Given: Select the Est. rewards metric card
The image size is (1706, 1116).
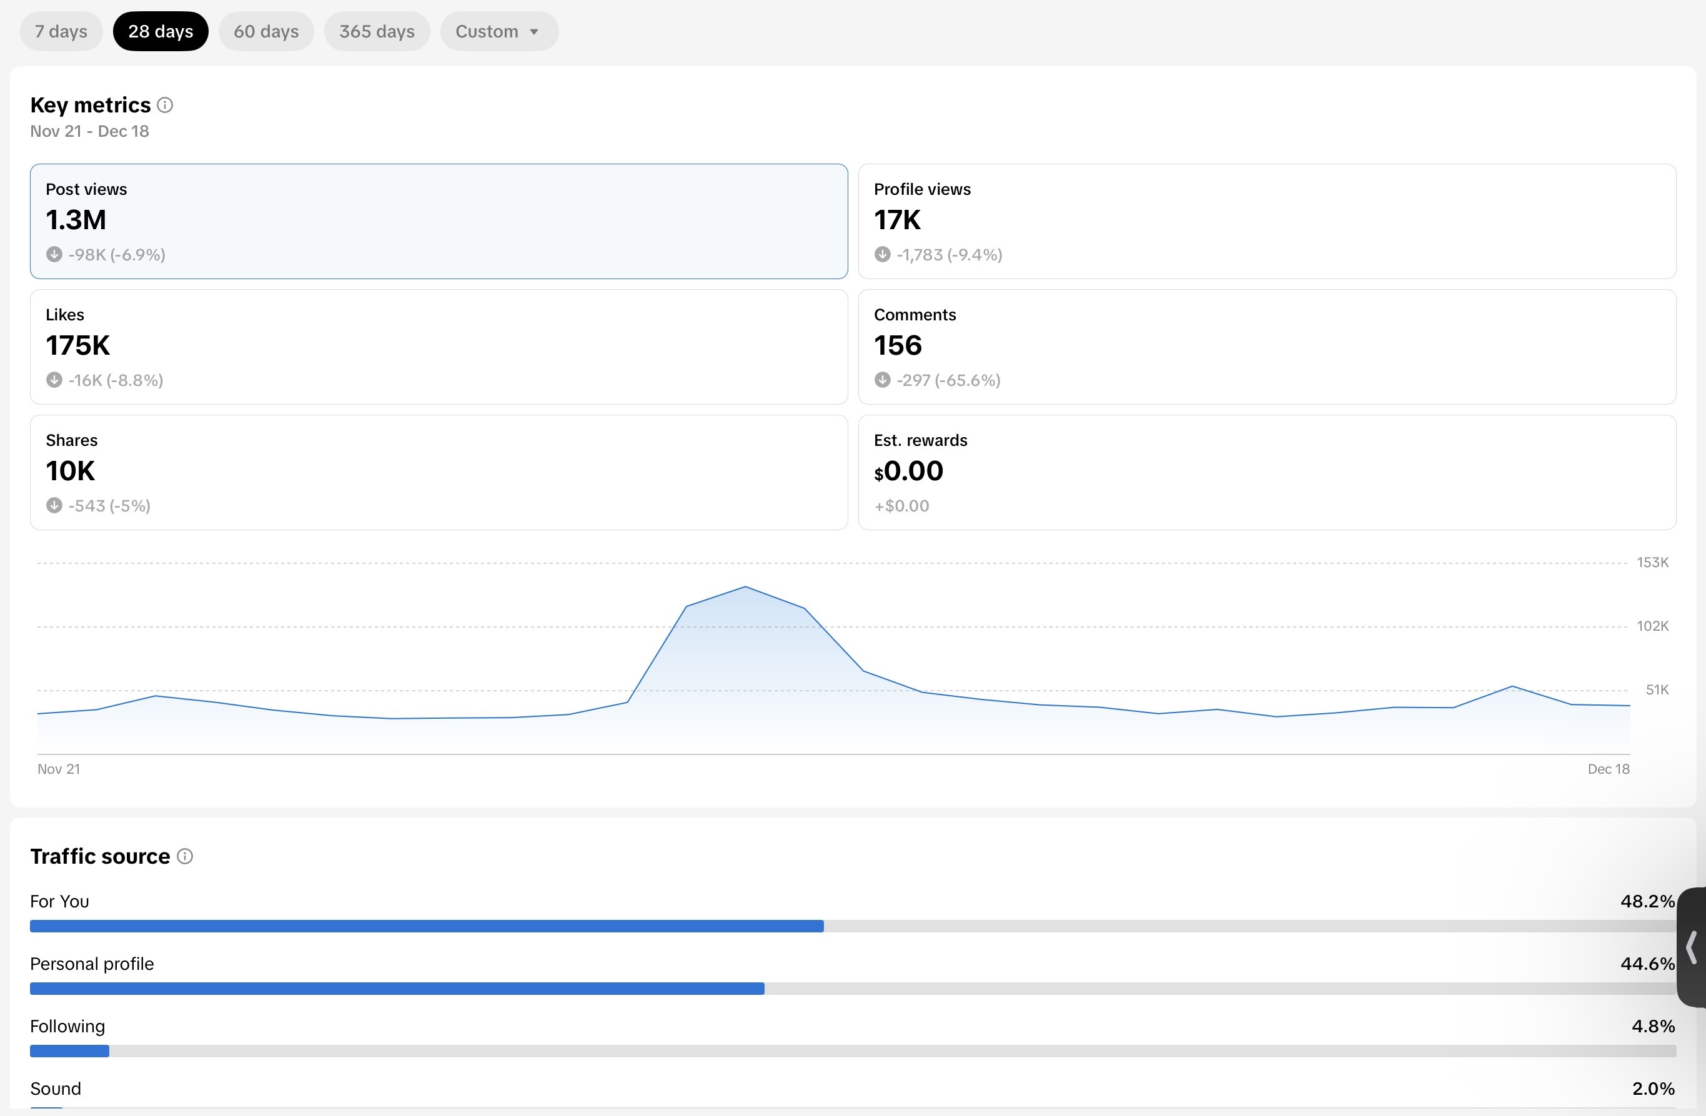Looking at the screenshot, I should tap(1266, 472).
